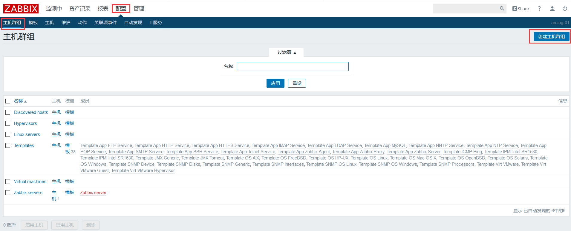Open Template OS Linux link
This screenshot has width=571, height=231.
pos(369,158)
